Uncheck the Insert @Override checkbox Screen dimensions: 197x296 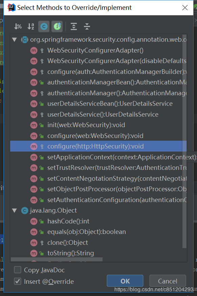coord(18,281)
